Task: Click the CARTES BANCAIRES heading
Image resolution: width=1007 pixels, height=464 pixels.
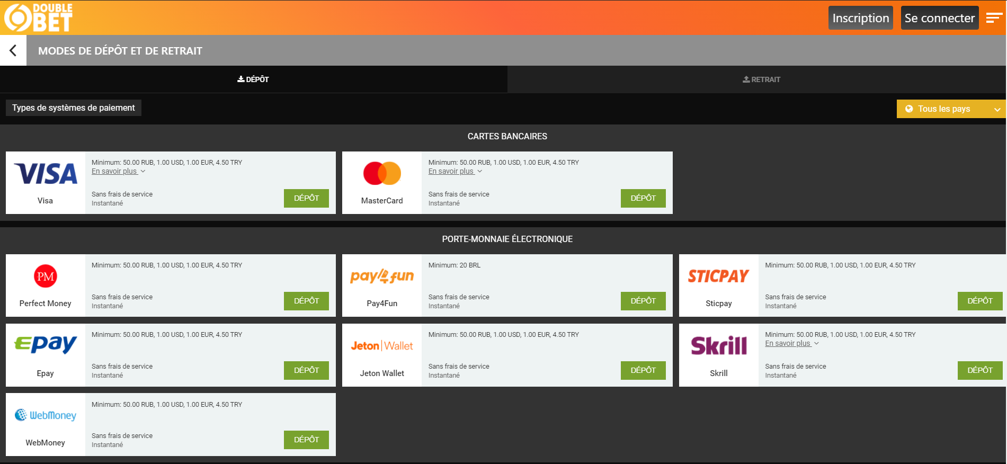Action: pos(507,136)
